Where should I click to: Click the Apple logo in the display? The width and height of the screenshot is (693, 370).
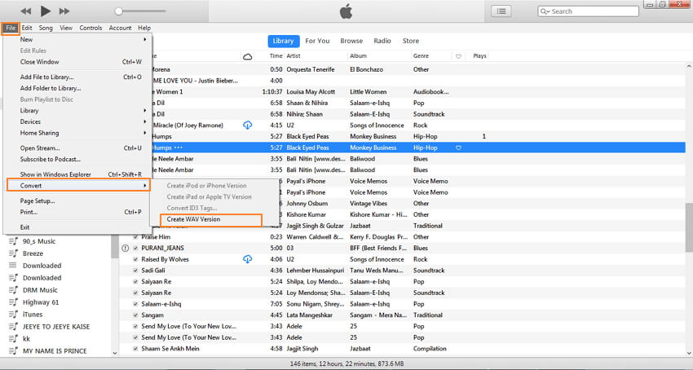(x=346, y=11)
